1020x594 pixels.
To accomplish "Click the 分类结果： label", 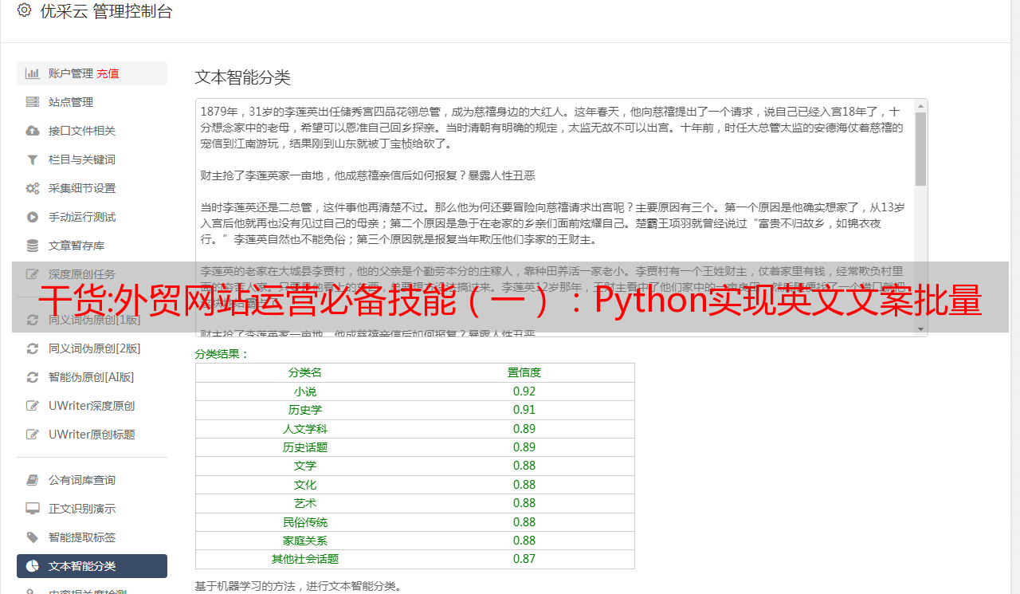I will [x=222, y=354].
